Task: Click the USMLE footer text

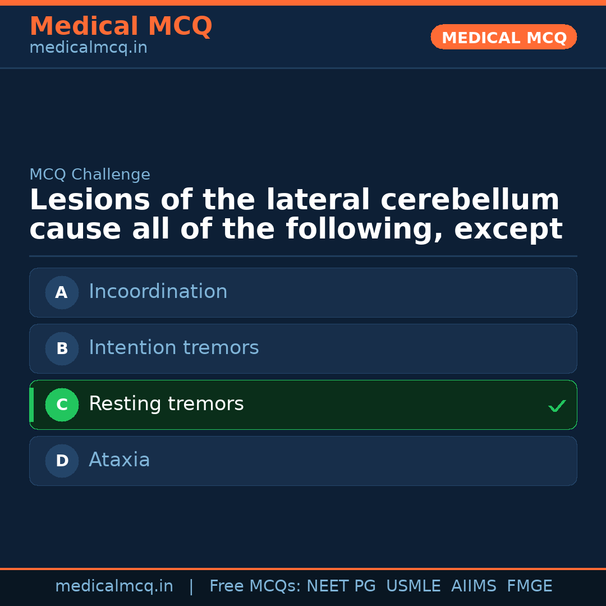Action: click(x=413, y=586)
